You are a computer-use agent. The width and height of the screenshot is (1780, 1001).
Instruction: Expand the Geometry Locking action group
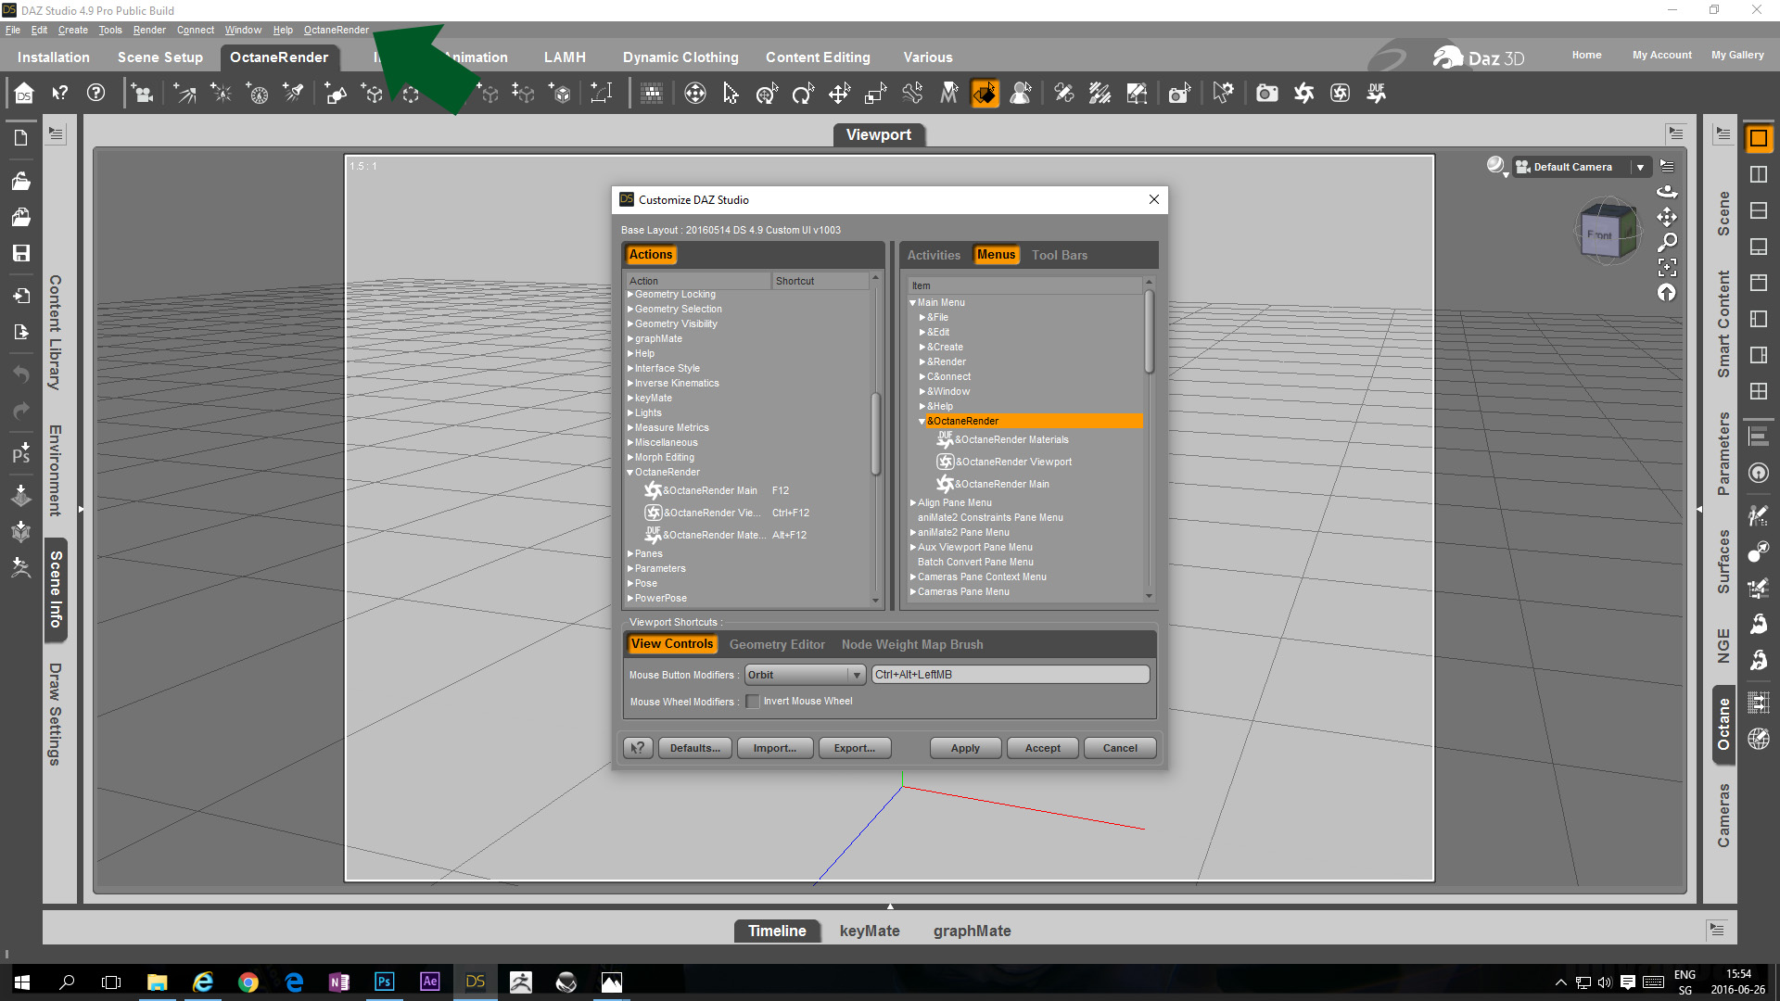click(630, 295)
